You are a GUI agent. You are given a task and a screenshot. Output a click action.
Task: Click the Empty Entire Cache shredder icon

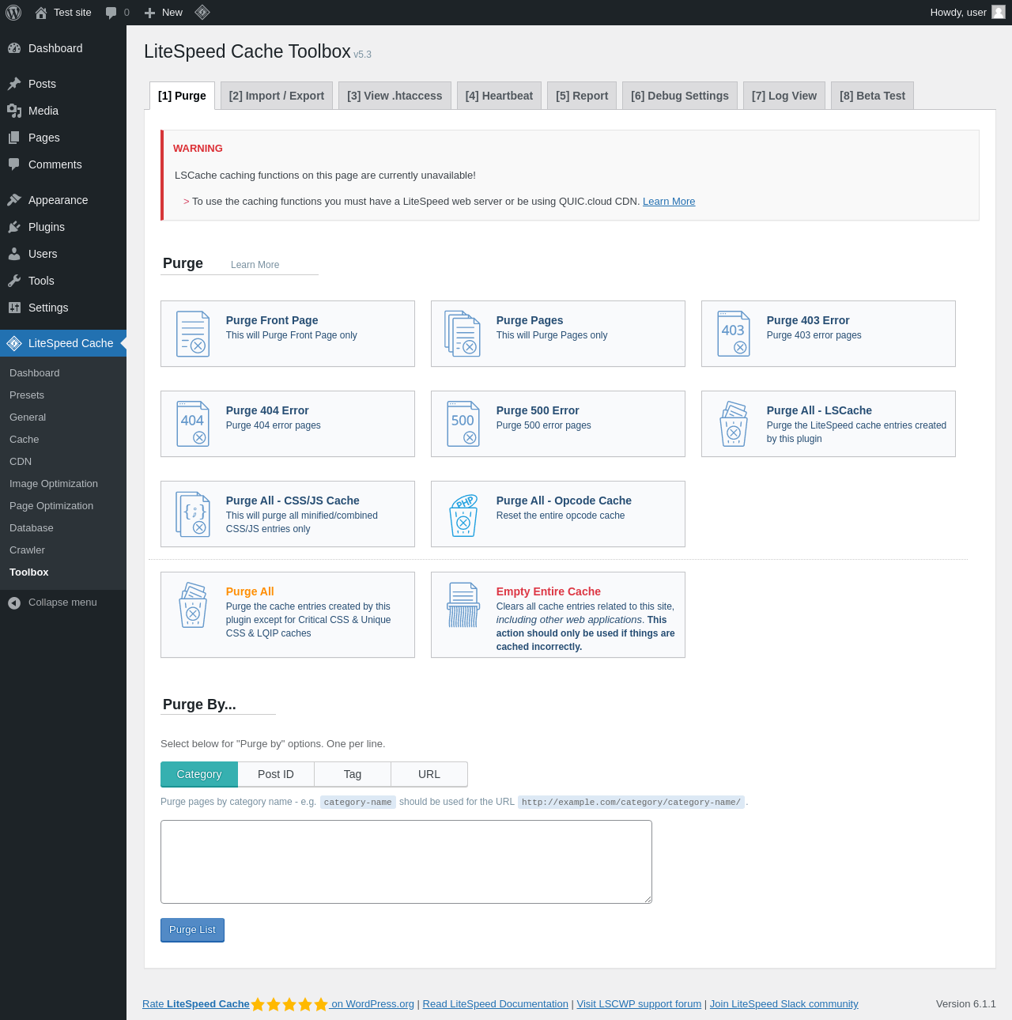(x=463, y=605)
